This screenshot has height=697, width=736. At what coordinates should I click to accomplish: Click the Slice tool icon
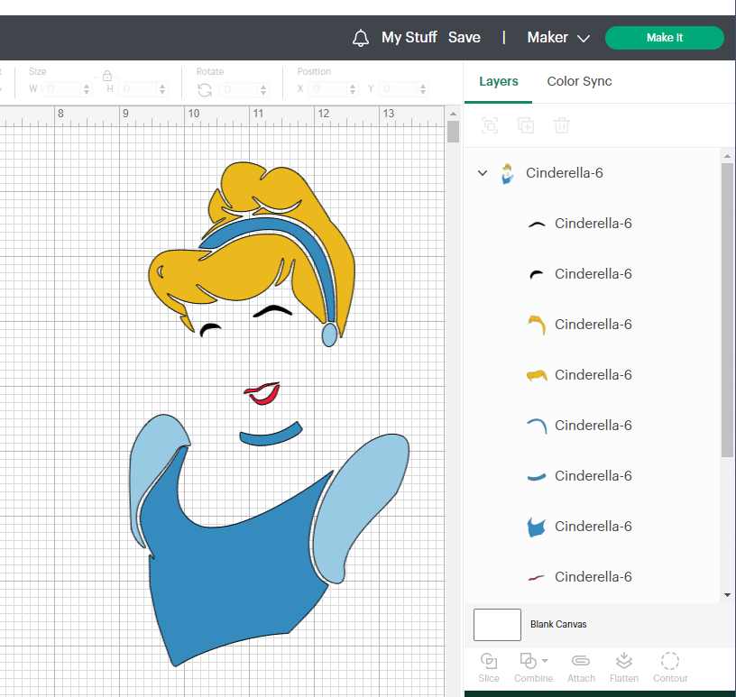489,661
